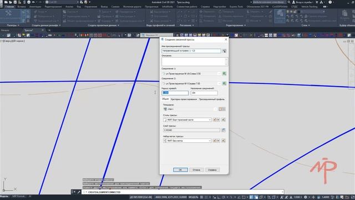Open the Главная ribbon tab

[9, 7]
